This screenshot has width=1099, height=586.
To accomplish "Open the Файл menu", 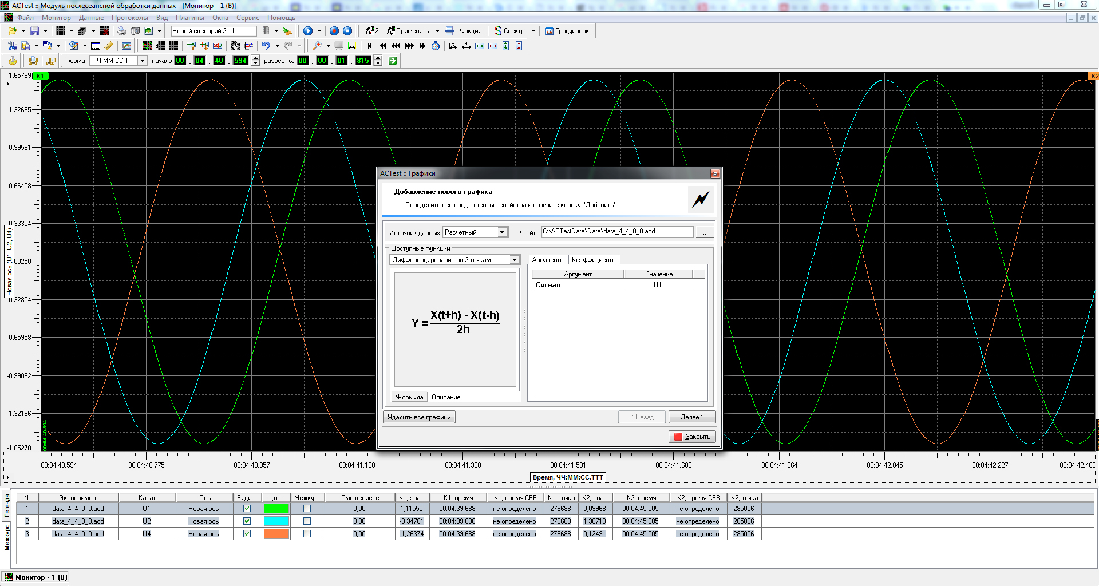I will coord(25,18).
